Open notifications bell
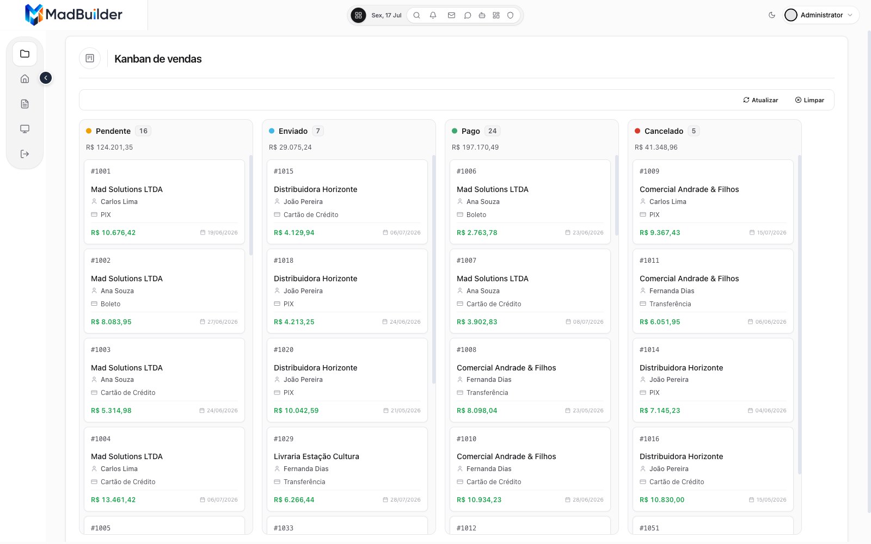Screen dimensions: 871x544 coord(433,15)
